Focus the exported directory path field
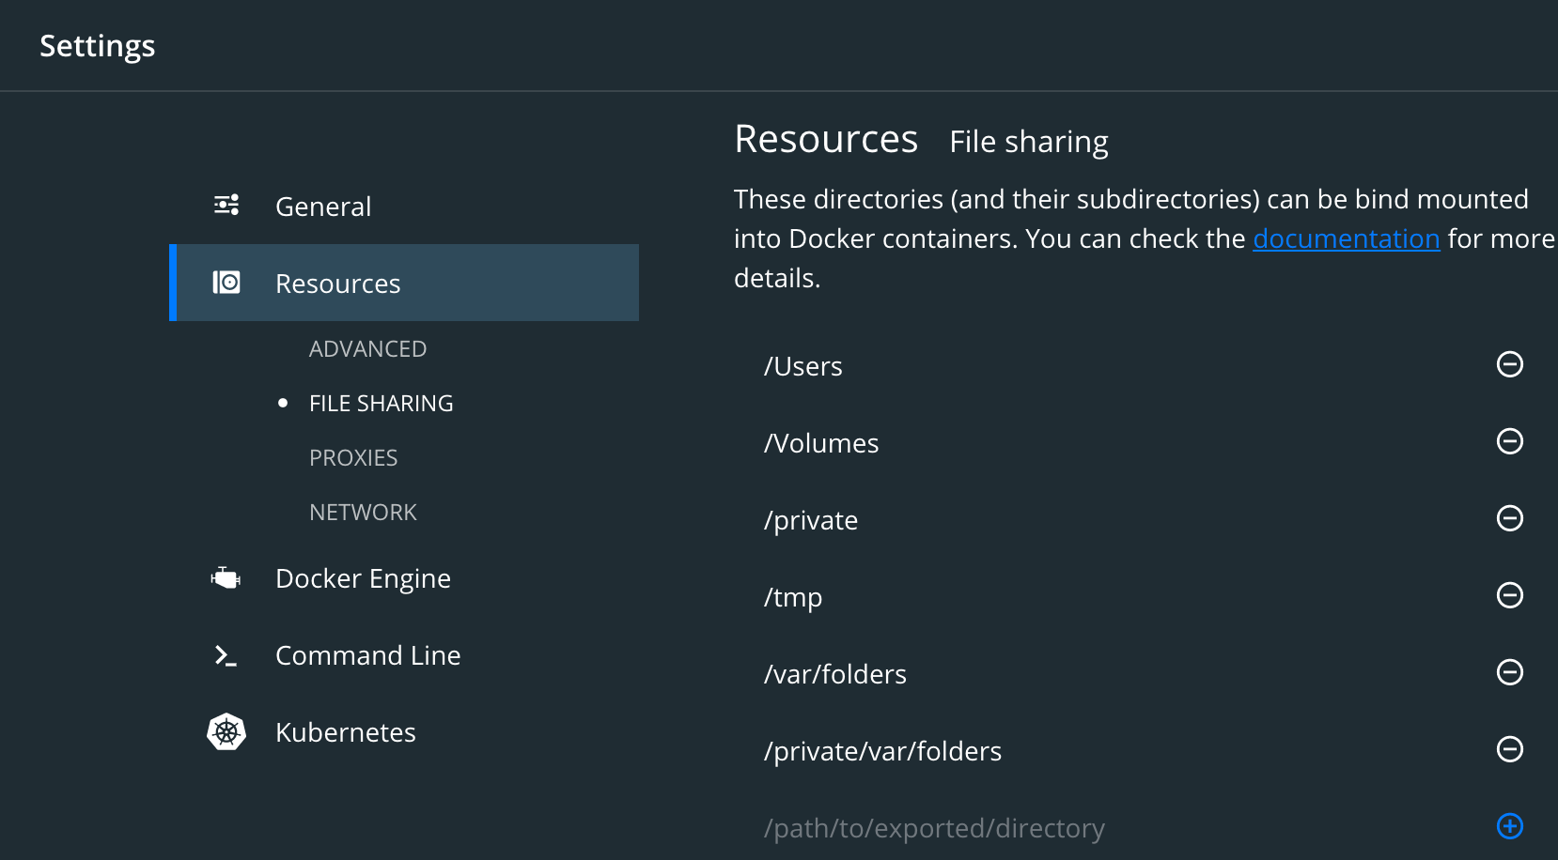 pyautogui.click(x=934, y=828)
